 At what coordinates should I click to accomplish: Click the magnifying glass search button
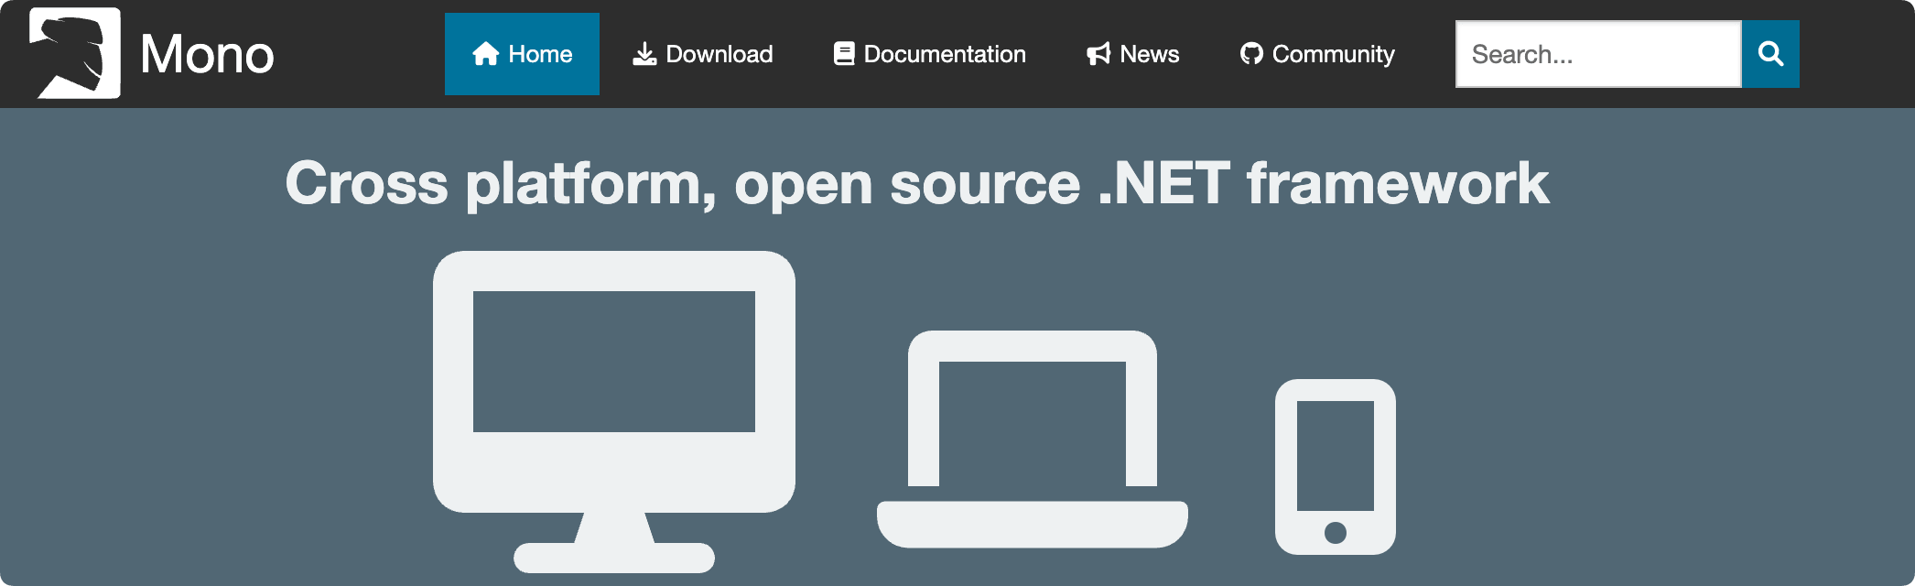(x=1770, y=54)
